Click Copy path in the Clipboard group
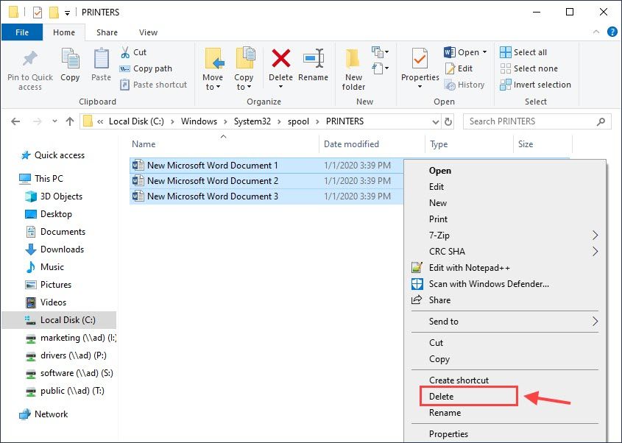 152,68
